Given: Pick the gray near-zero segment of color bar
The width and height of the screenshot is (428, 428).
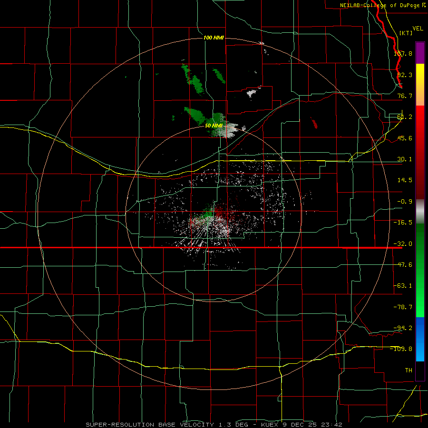Looking at the screenshot, I should [420, 211].
